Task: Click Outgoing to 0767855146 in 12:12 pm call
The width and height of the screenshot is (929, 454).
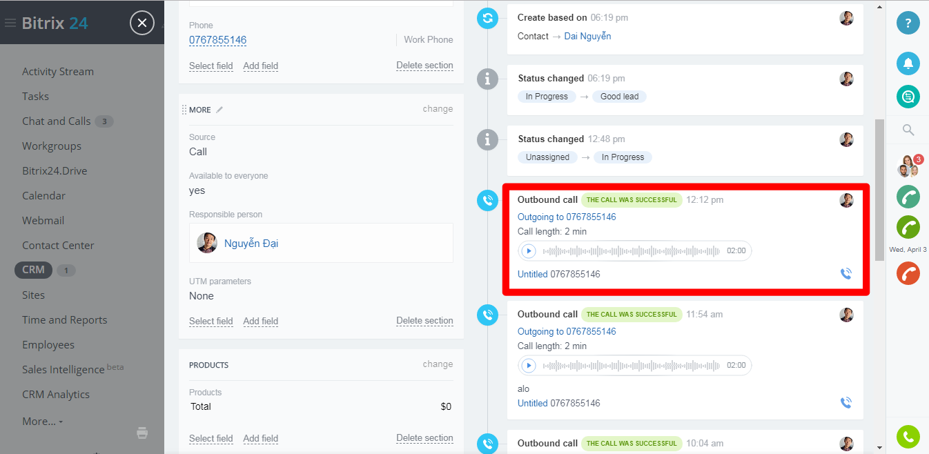Action: pyautogui.click(x=567, y=217)
